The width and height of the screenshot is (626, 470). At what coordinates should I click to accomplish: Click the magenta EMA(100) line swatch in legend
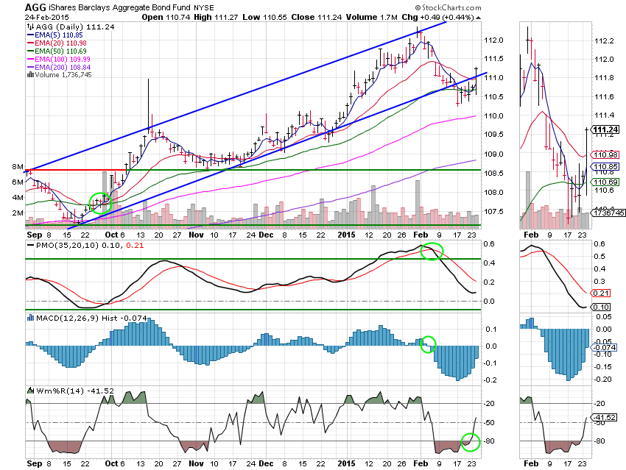30,59
